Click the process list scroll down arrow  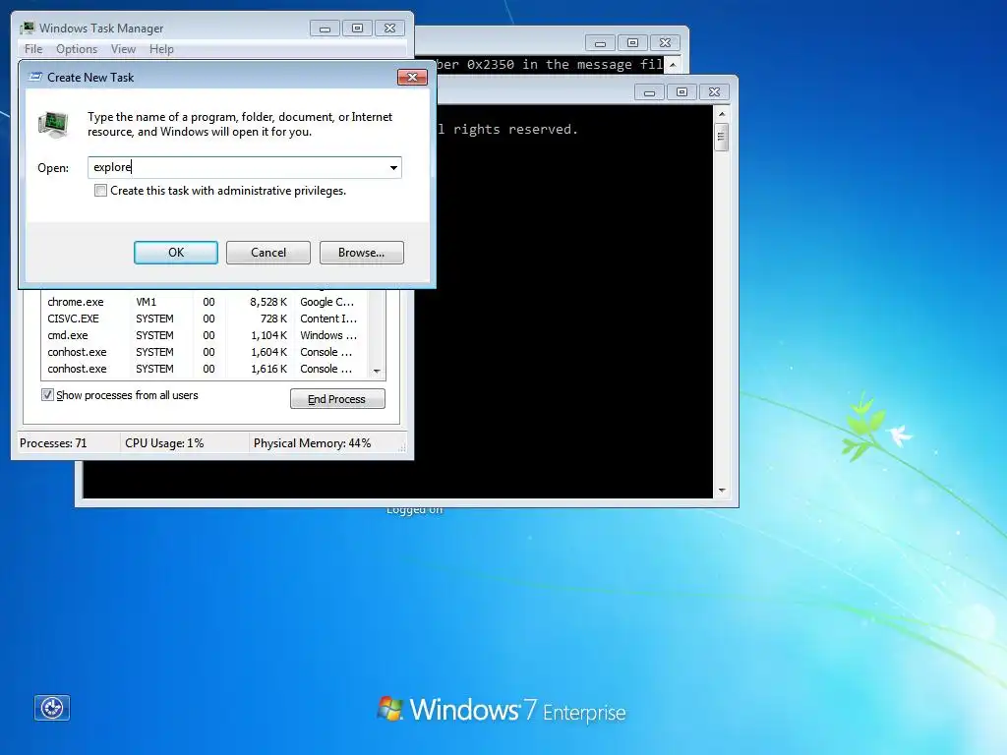[x=377, y=371]
